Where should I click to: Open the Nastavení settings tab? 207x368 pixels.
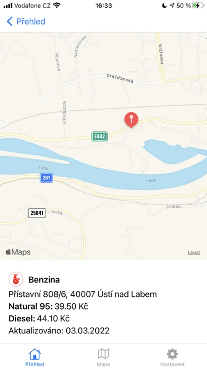[172, 357]
